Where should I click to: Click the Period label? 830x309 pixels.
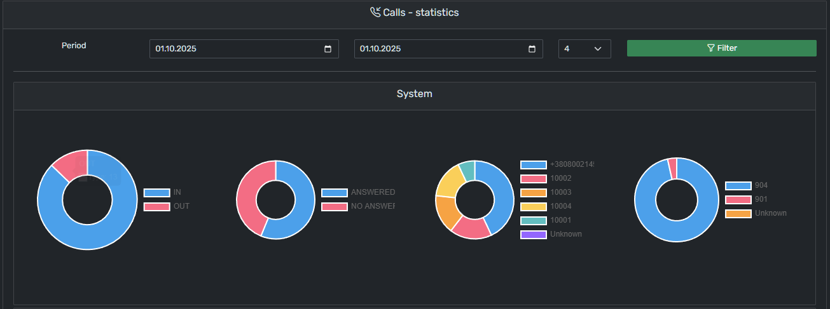pos(74,46)
